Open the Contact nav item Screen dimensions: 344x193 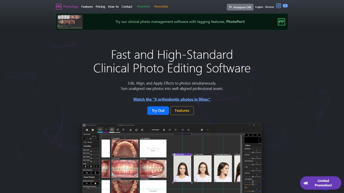coord(127,6)
